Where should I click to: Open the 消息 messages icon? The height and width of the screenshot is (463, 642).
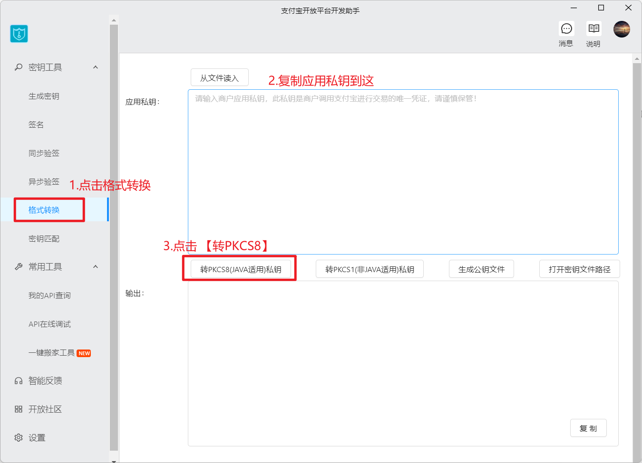point(566,29)
